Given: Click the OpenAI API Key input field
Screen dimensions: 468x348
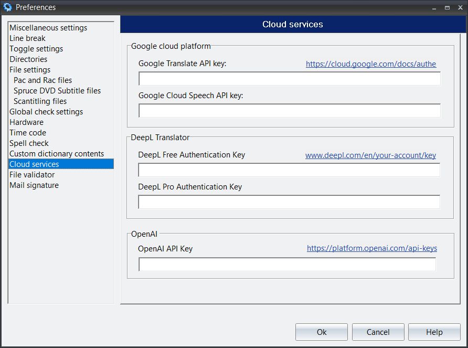Looking at the screenshot, I should pyautogui.click(x=287, y=265).
